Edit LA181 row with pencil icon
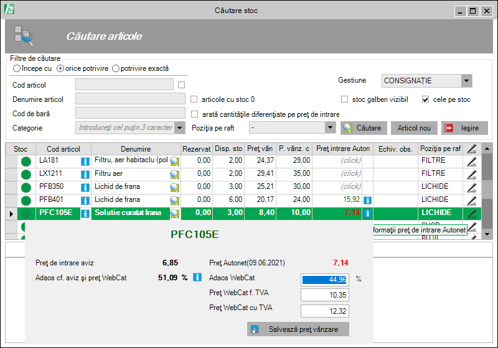The image size is (498, 348). [x=472, y=162]
